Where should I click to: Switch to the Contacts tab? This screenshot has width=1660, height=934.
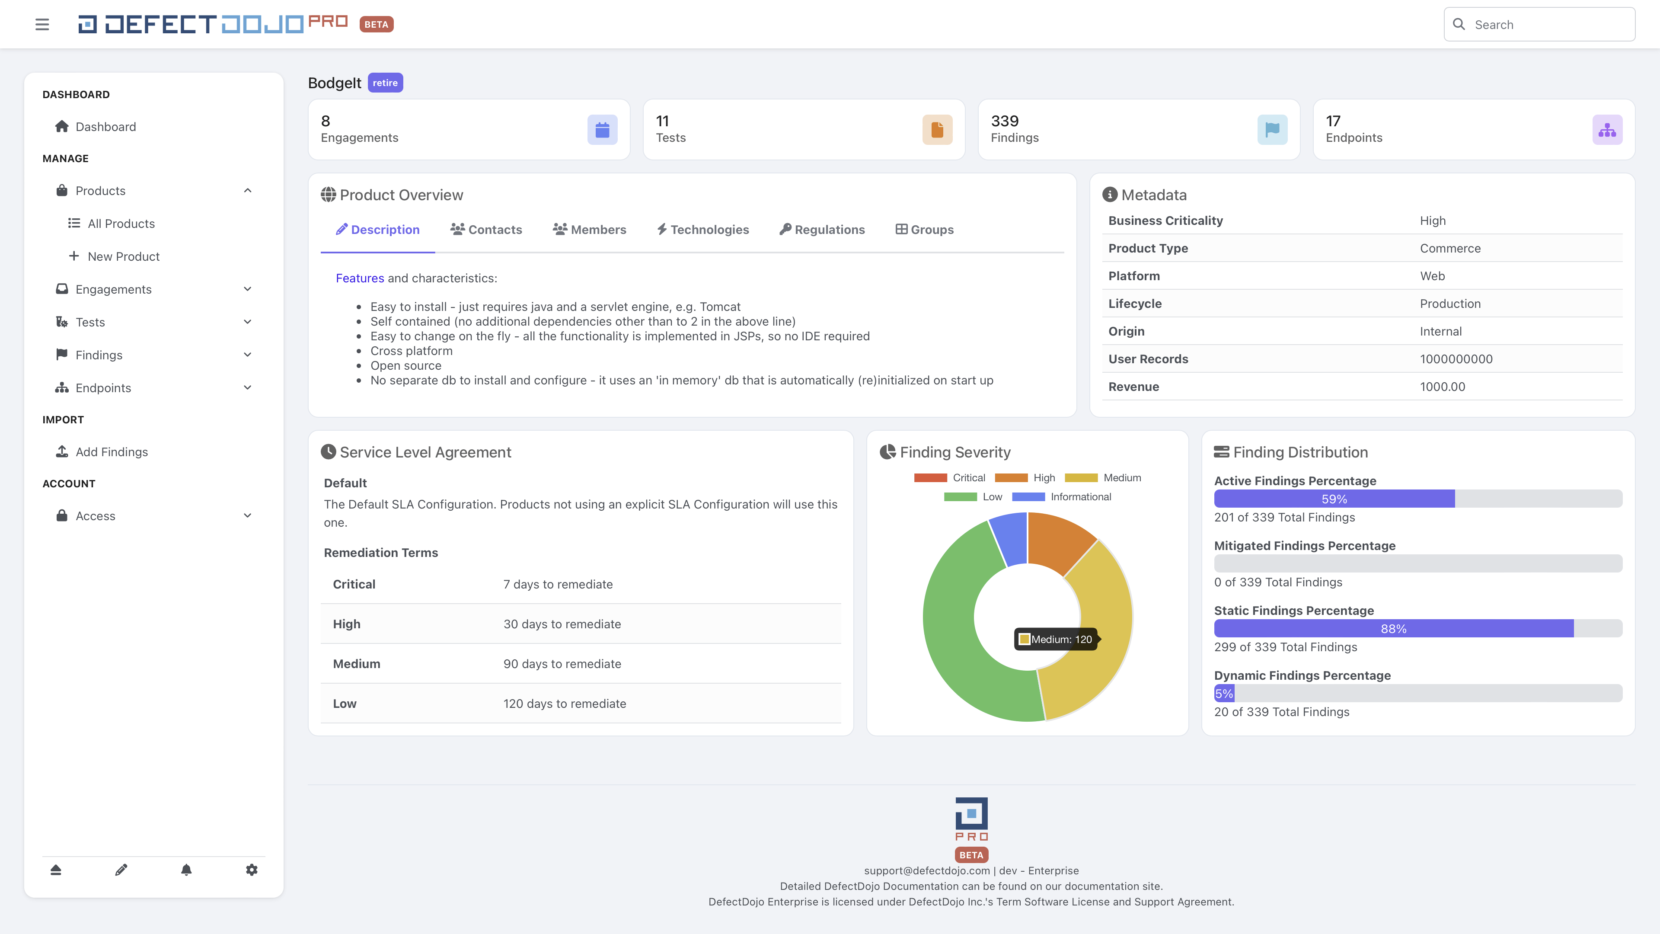[486, 230]
